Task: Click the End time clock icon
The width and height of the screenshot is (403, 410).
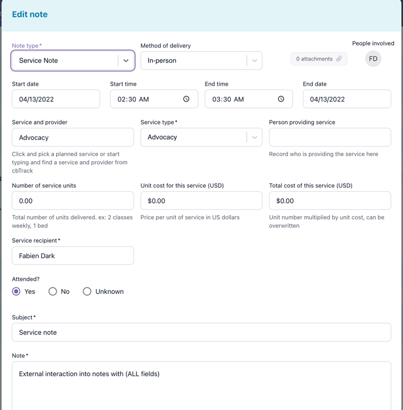Action: (x=281, y=99)
